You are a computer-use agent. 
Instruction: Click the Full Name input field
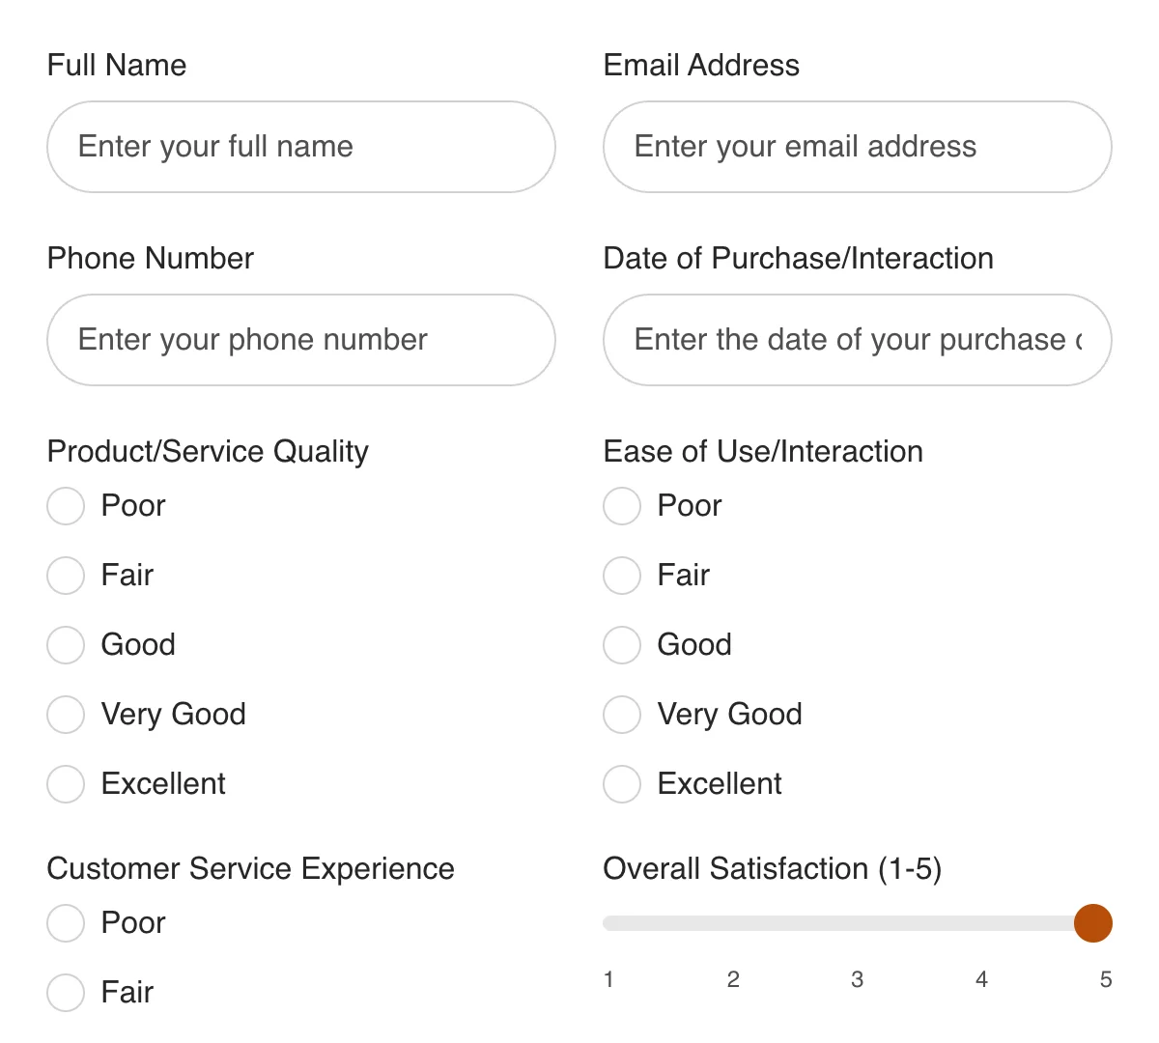[301, 147]
